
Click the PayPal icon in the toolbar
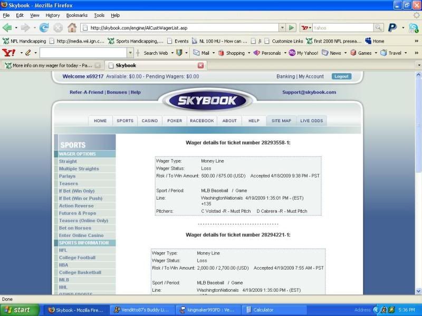tap(392, 28)
